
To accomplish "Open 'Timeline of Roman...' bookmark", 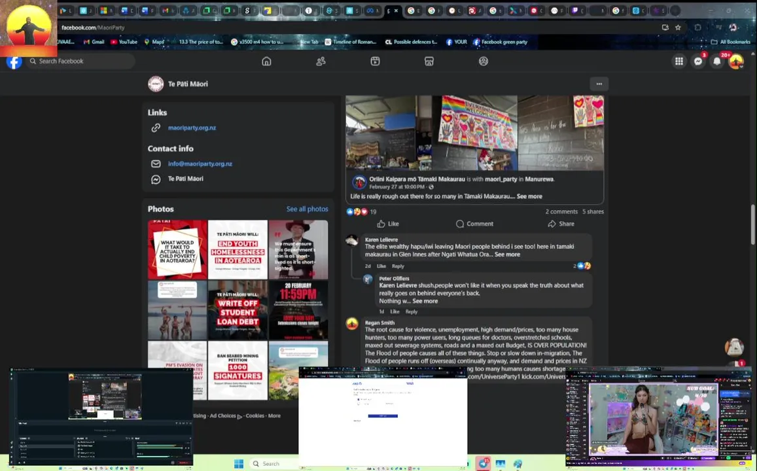I will (x=351, y=42).
